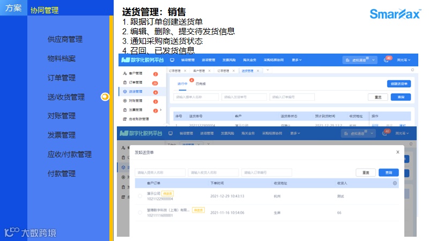Close the 发起送货单 dialog with its X

398,152
